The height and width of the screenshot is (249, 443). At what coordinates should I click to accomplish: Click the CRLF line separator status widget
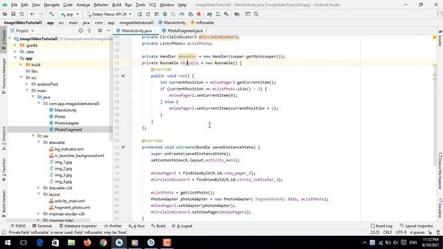[388, 232]
